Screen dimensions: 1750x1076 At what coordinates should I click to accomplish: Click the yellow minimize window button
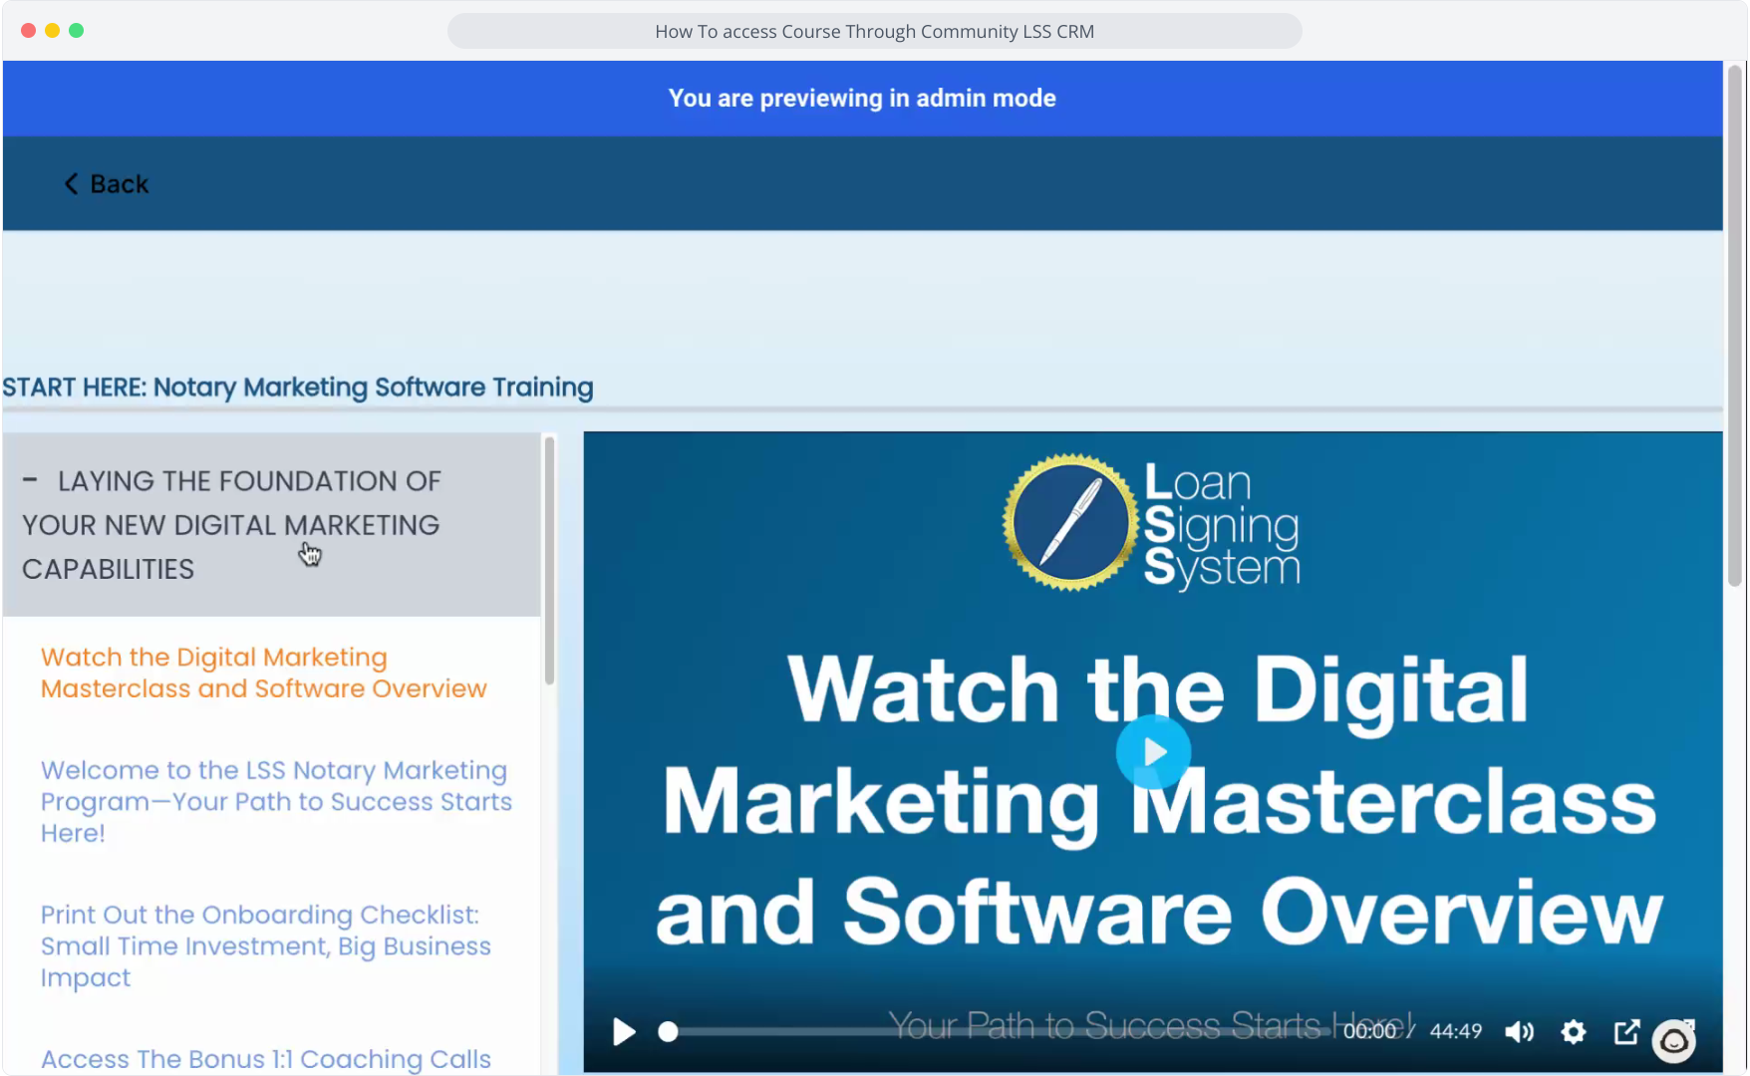click(52, 31)
